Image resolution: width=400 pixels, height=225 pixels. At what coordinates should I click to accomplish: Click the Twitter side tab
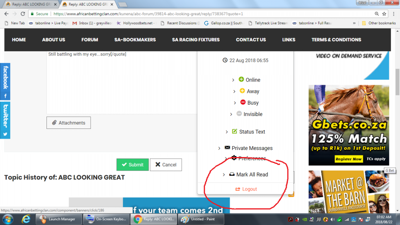5,120
